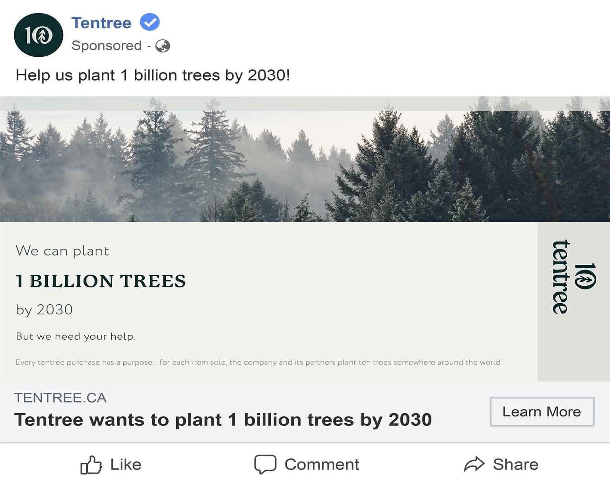Click the speech bubble Comment icon
Image resolution: width=610 pixels, height=487 pixels.
[x=265, y=464]
